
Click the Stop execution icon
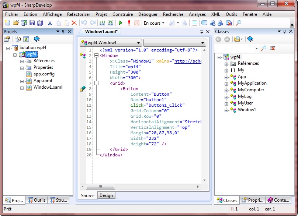[137, 23]
